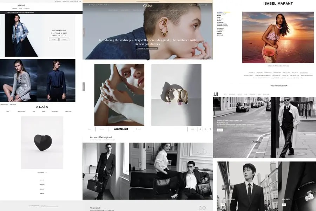Click the Alaïa logo
This screenshot has width=316, height=211.
coord(42,107)
